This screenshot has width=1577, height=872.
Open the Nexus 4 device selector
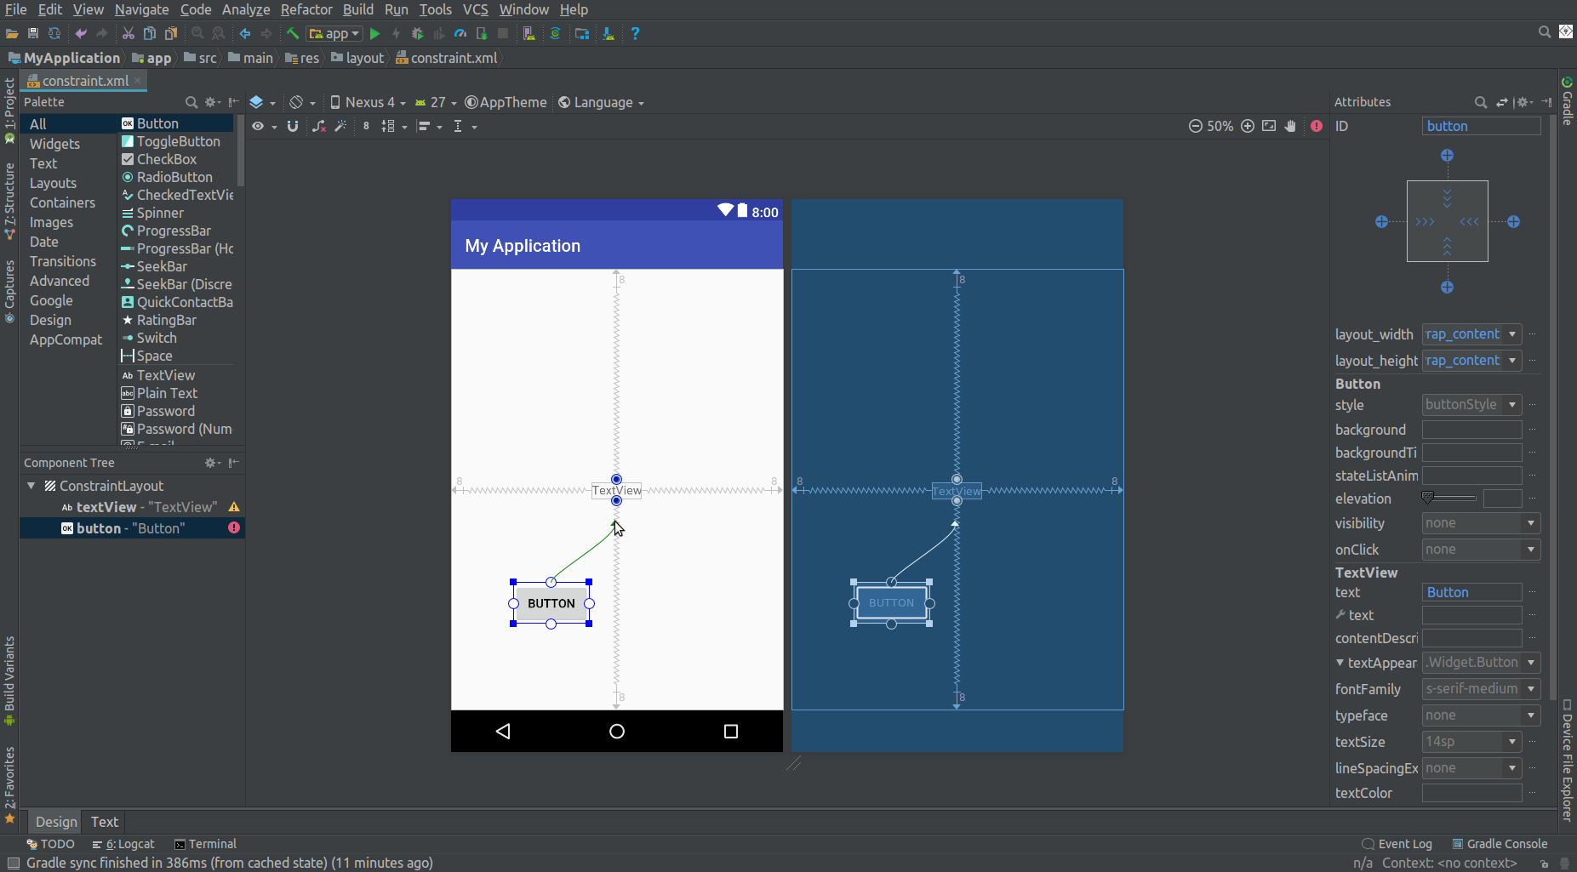368,102
